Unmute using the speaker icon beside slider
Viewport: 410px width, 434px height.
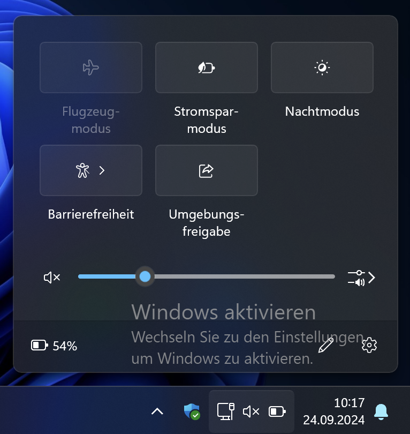pos(52,278)
